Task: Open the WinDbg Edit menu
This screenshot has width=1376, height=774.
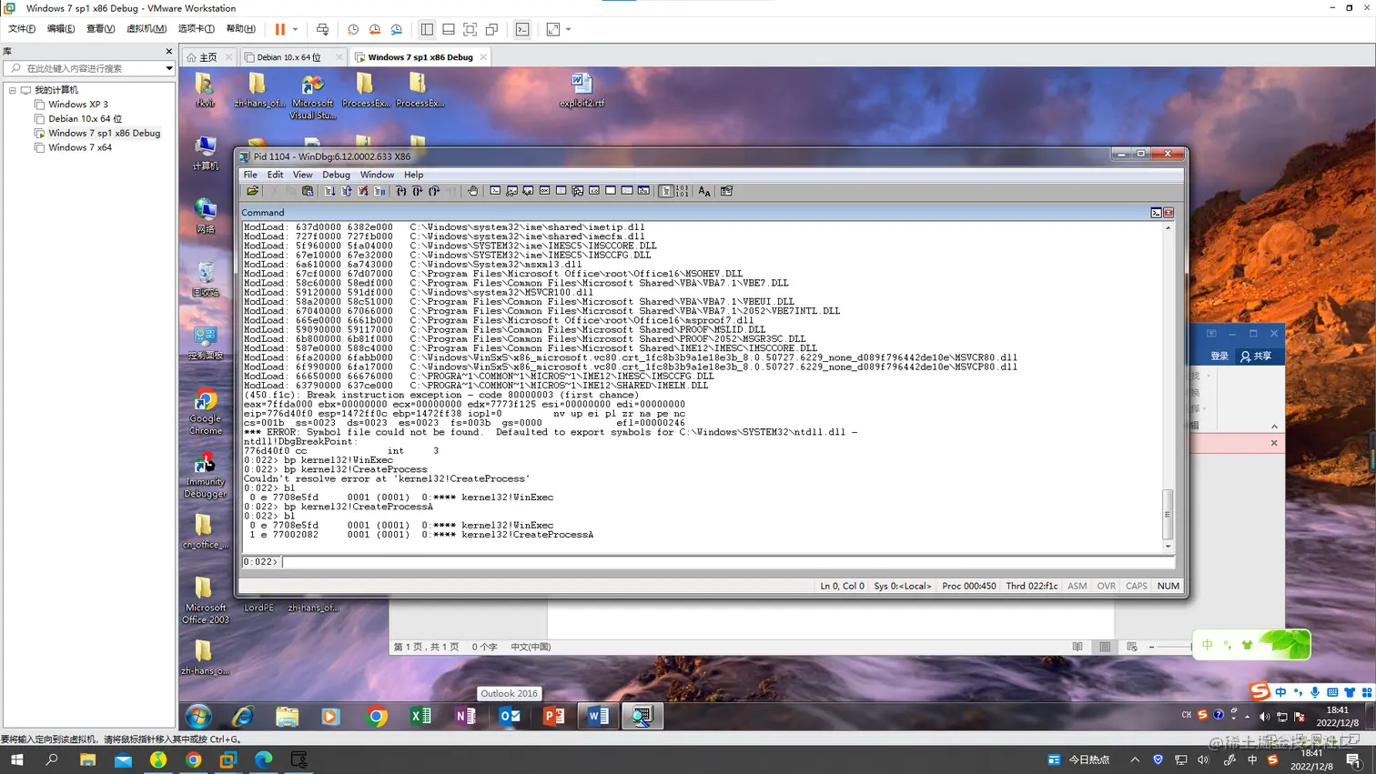Action: click(275, 175)
